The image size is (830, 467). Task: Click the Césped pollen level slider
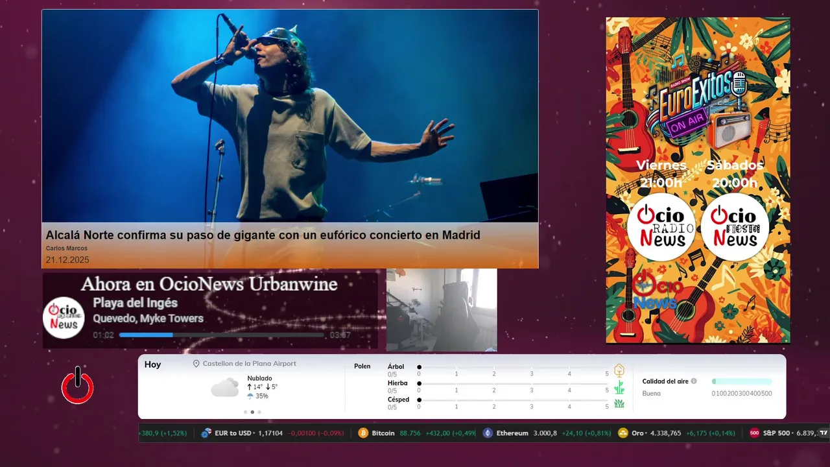(x=513, y=400)
